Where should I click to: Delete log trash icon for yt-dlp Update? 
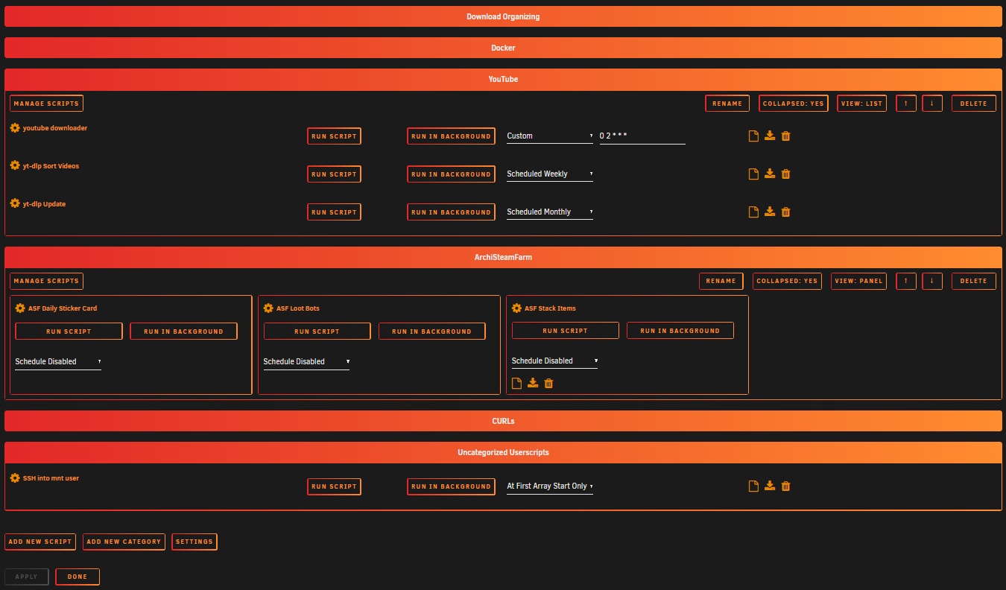coord(785,212)
